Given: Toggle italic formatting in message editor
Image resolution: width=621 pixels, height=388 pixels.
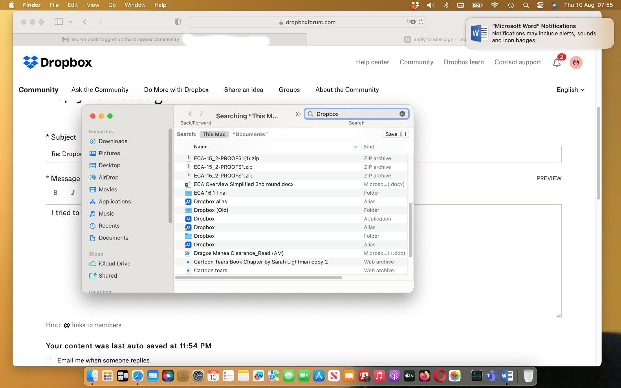Looking at the screenshot, I should point(73,192).
